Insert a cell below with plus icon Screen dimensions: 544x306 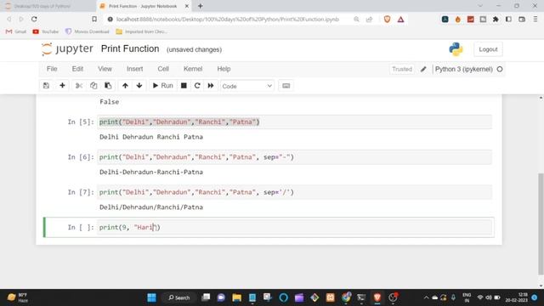[x=62, y=86]
